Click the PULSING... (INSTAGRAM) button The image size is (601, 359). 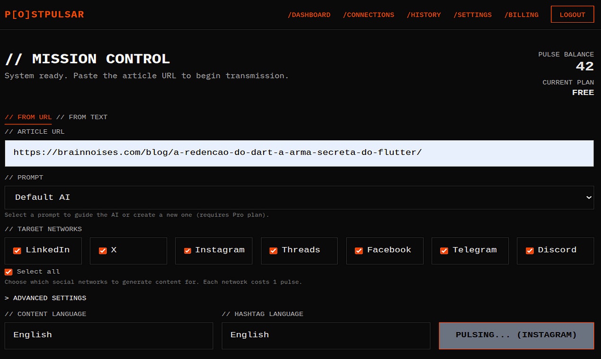(516, 335)
